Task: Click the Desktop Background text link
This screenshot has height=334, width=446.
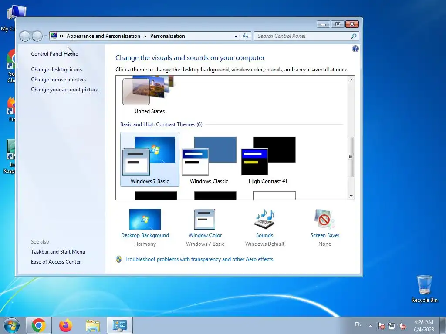Action: click(x=145, y=235)
